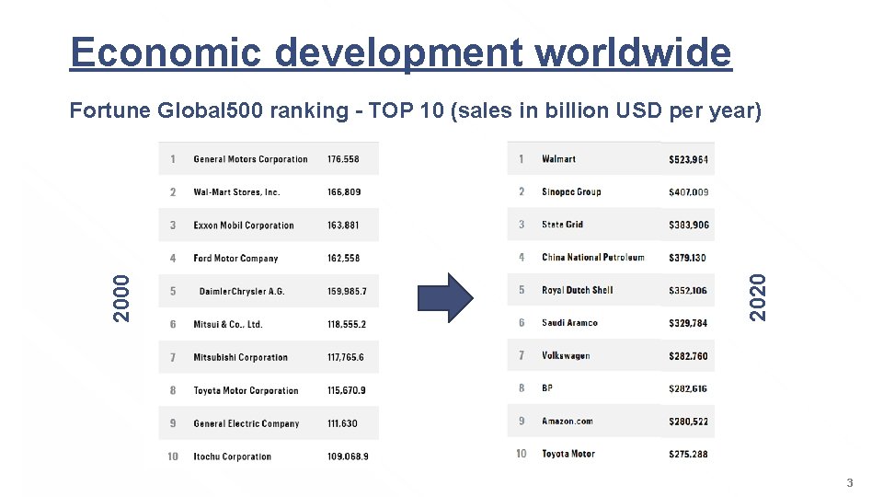This screenshot has height=497, width=883.
Task: Select 'BP' entry
Action: pos(546,388)
